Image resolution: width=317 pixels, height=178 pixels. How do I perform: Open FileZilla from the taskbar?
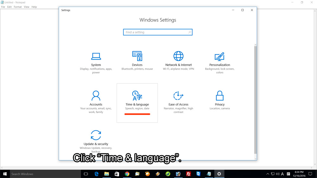coord(188,174)
